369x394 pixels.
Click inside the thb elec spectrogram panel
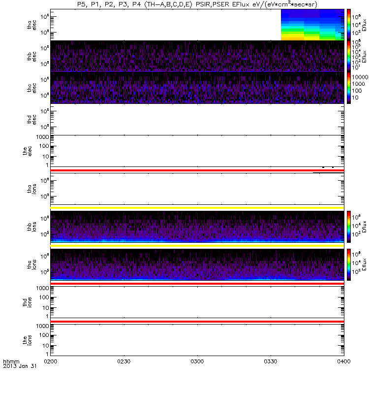[197, 56]
